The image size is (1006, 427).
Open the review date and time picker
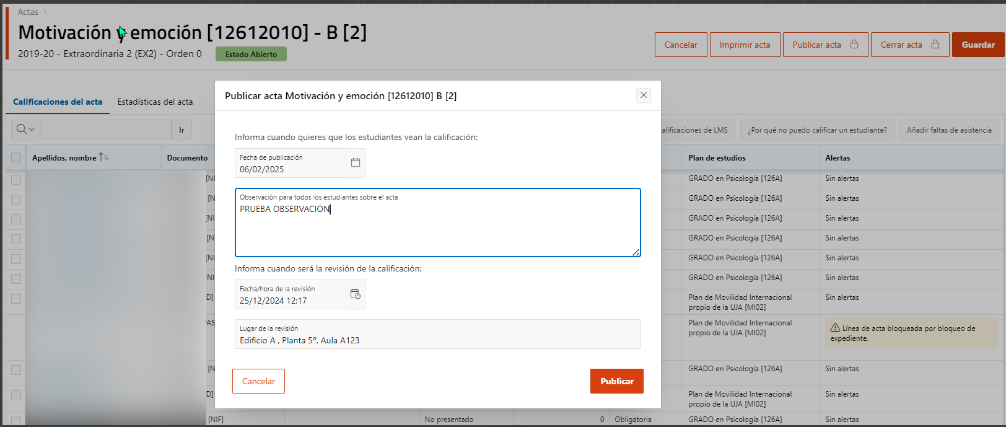click(x=356, y=294)
